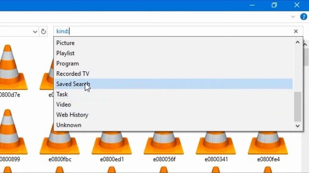
Task: Choose the Saved Search option
Action: [173, 84]
